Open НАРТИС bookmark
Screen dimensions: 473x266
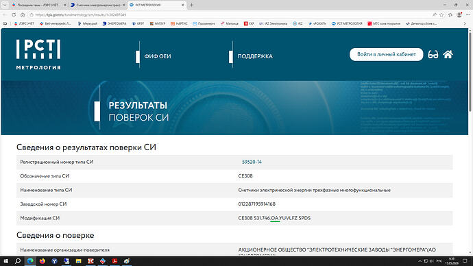click(179, 23)
